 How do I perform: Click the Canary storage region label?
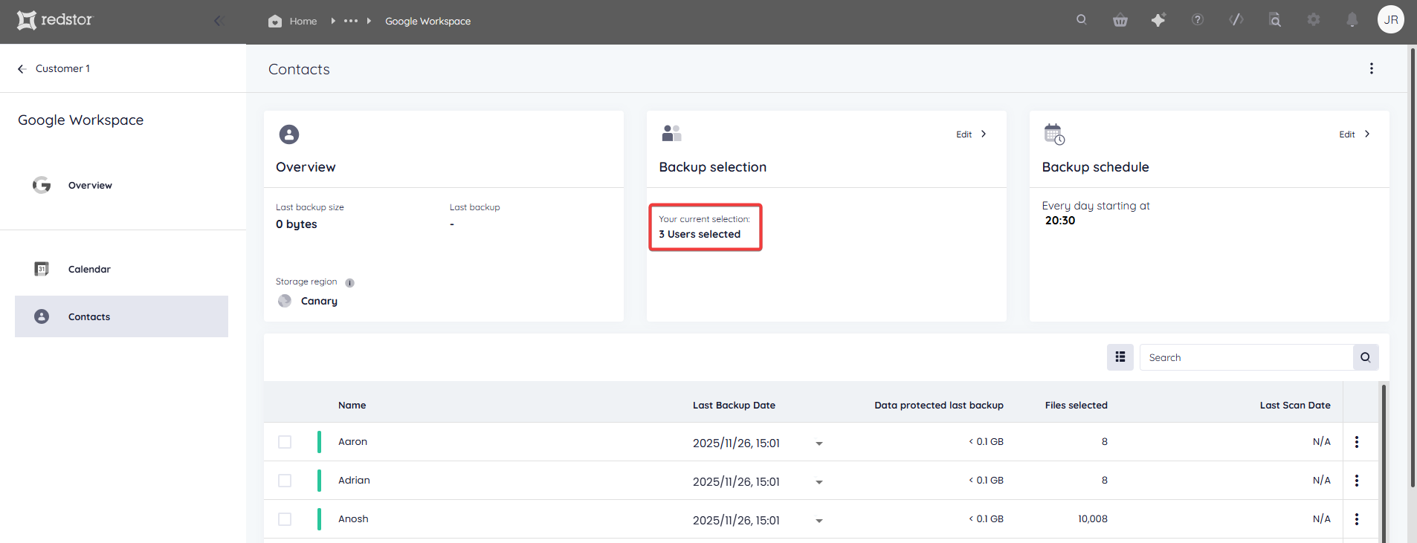pos(319,301)
